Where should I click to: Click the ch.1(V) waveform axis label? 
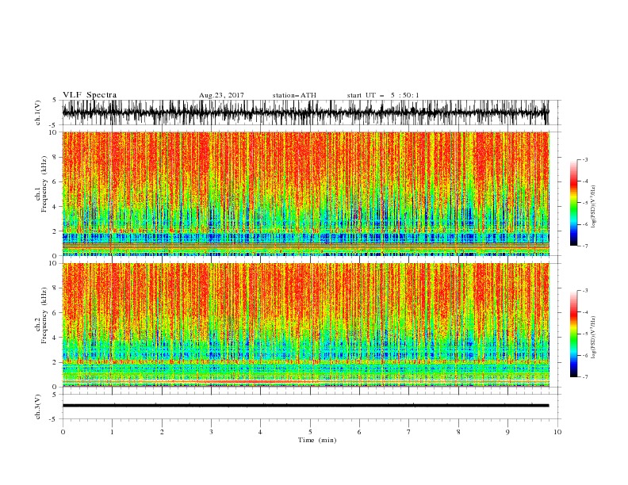38,112
